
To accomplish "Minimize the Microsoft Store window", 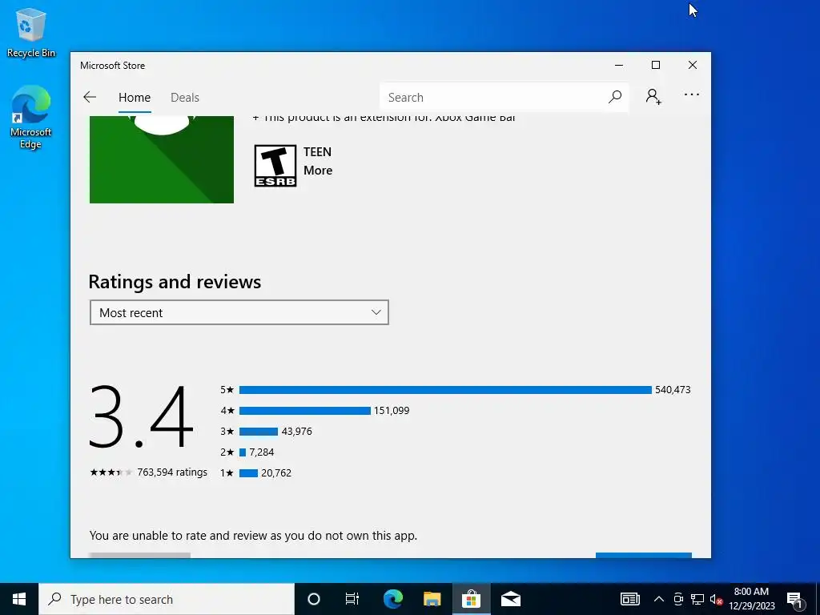I will (619, 65).
